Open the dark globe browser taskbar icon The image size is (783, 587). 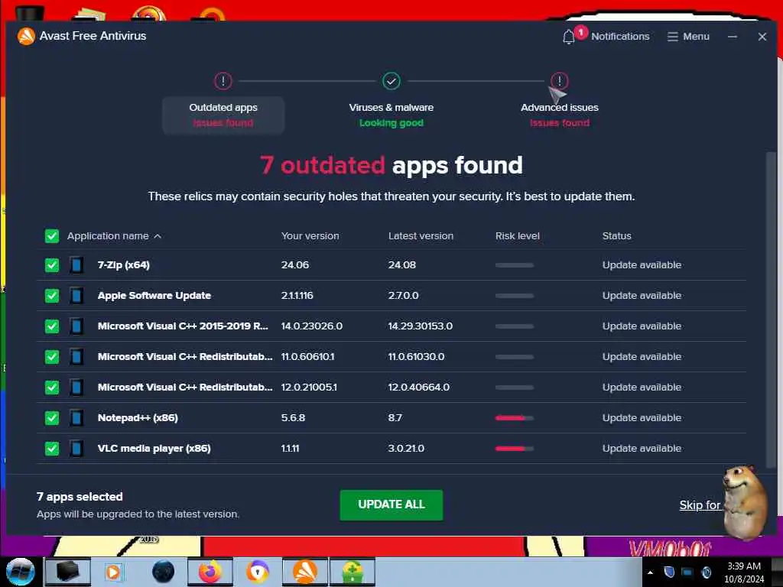tap(163, 572)
